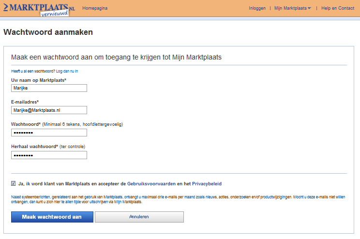Select the '(Minimaal 6 tekens, hoofdlettergevoelig)' hint text
360x239 pixels.
click(x=83, y=124)
